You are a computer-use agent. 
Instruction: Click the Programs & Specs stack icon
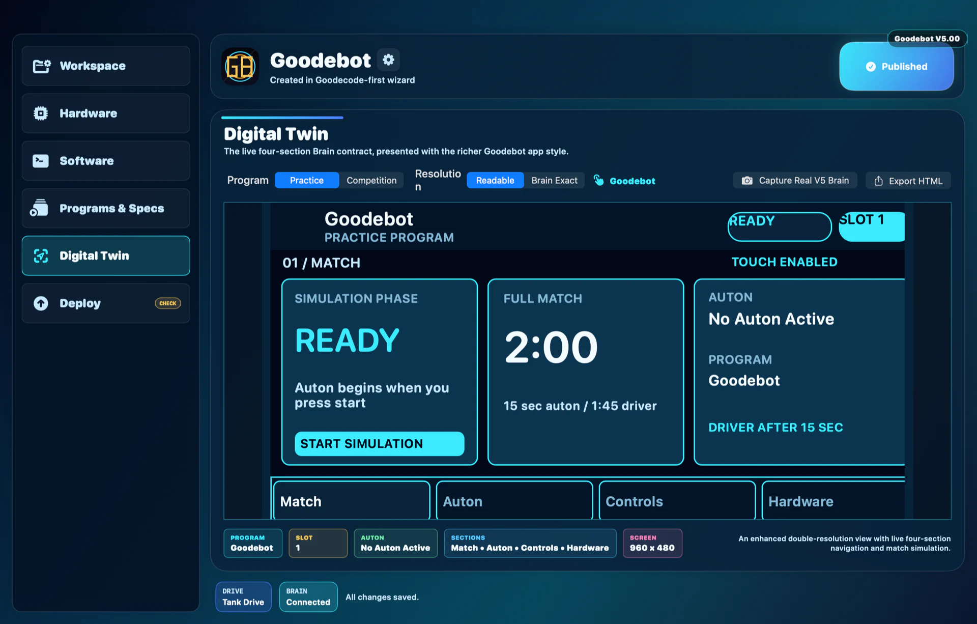click(39, 208)
